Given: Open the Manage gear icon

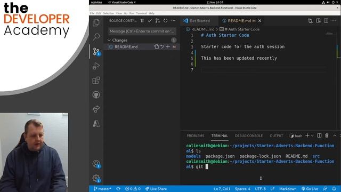Looking at the screenshot, I should click(96, 178).
